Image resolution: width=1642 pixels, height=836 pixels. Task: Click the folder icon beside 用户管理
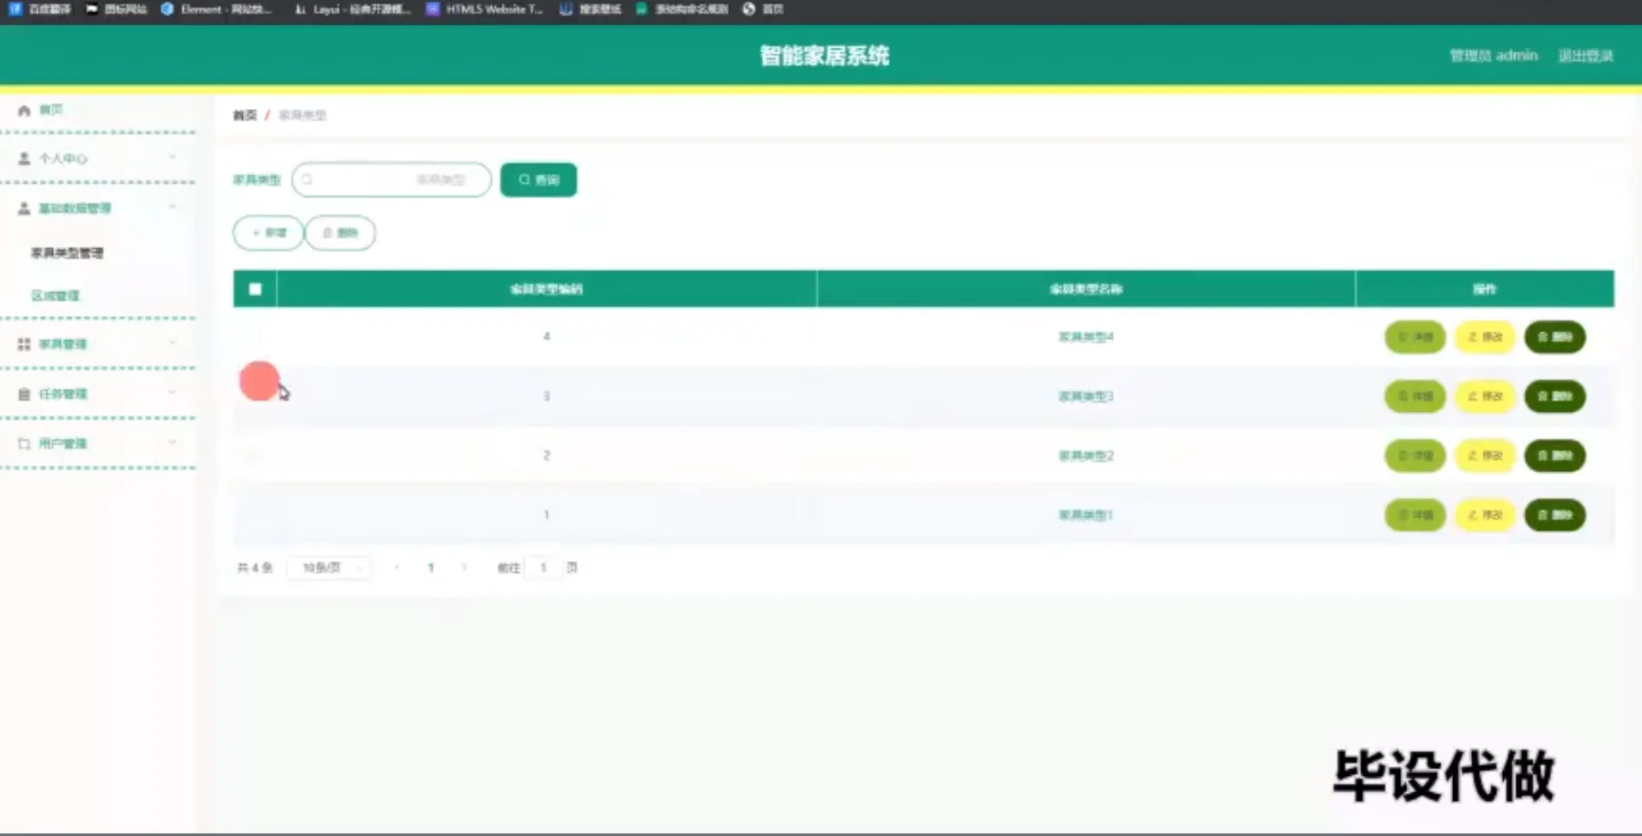pos(23,443)
